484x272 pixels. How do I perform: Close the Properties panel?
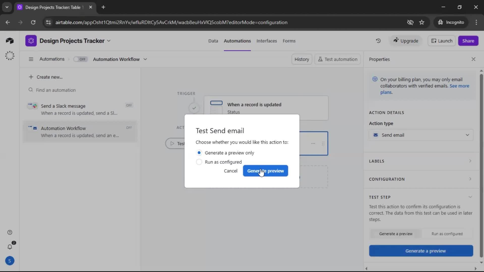pos(473,59)
